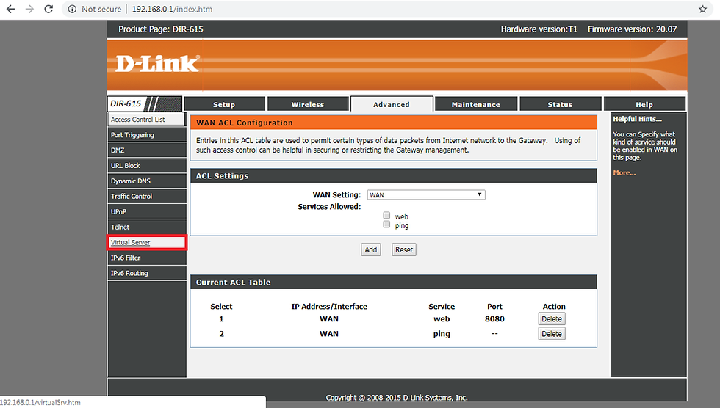The image size is (720, 408).
Task: Click the browser forward arrow
Action: click(29, 9)
